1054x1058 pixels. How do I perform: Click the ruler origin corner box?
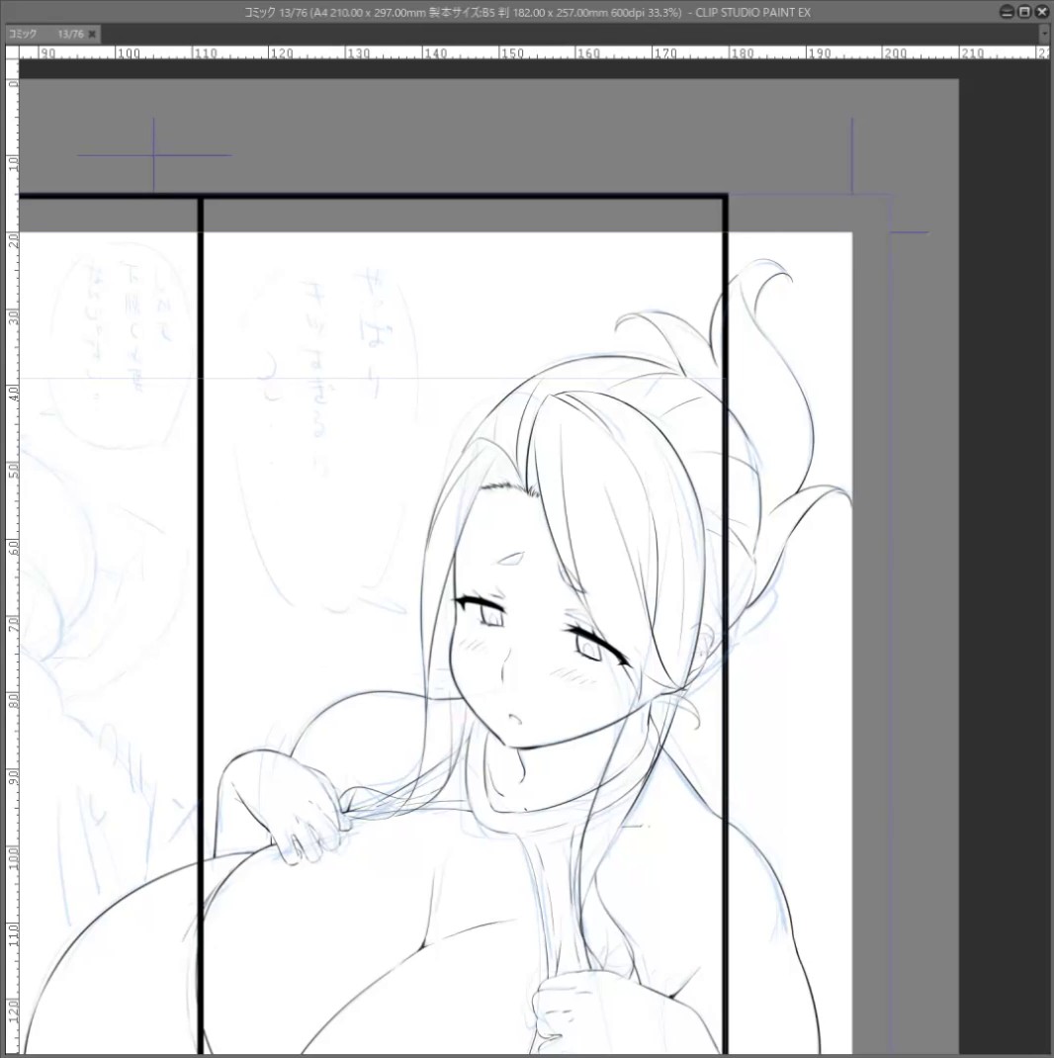[x=12, y=52]
